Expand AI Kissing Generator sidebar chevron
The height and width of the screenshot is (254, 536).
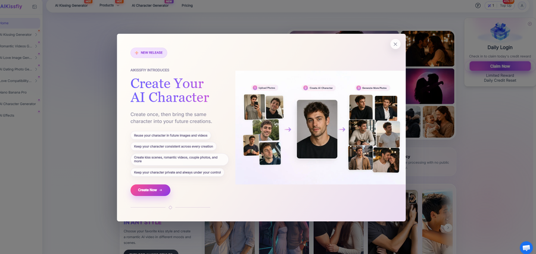click(36, 35)
